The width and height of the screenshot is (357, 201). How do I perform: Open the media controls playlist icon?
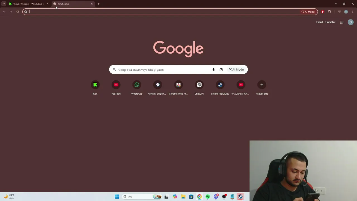tap(339, 12)
